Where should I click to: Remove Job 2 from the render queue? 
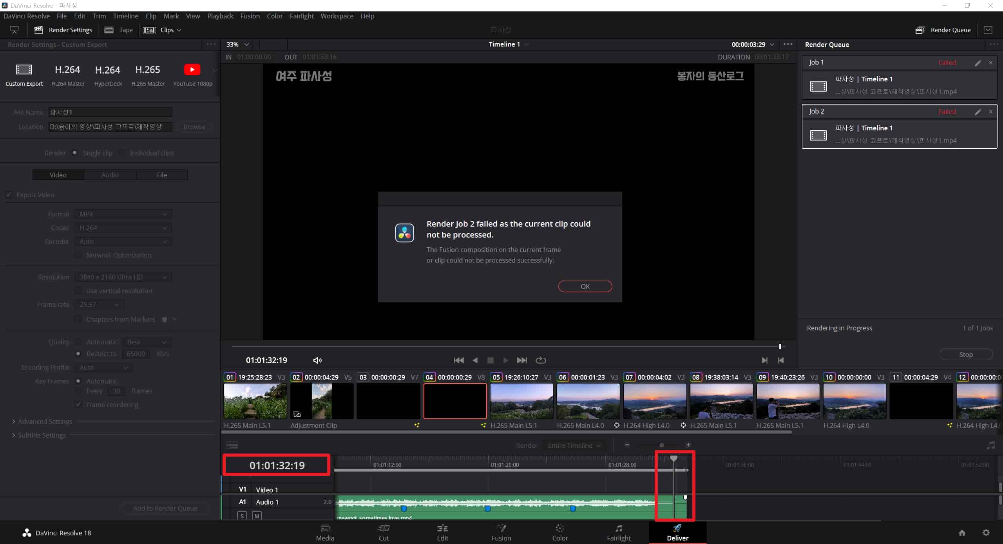tap(990, 112)
